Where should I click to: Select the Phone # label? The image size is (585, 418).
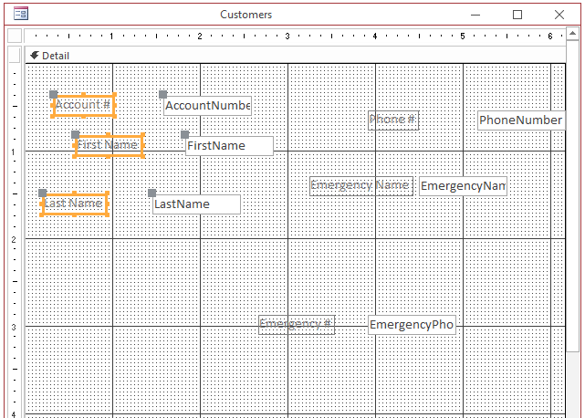point(393,120)
